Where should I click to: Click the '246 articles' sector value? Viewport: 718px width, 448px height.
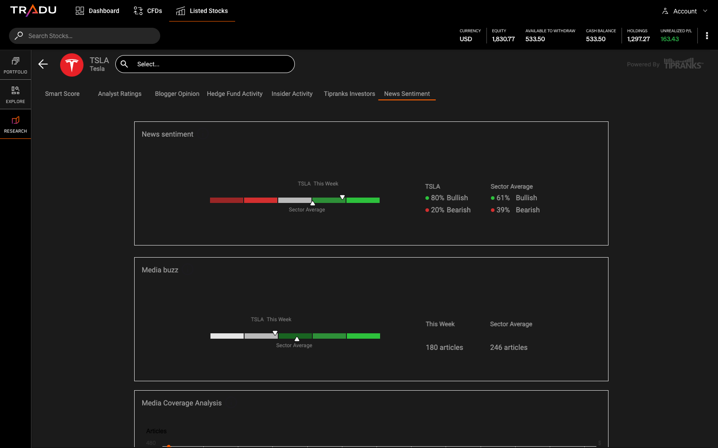[509, 347]
